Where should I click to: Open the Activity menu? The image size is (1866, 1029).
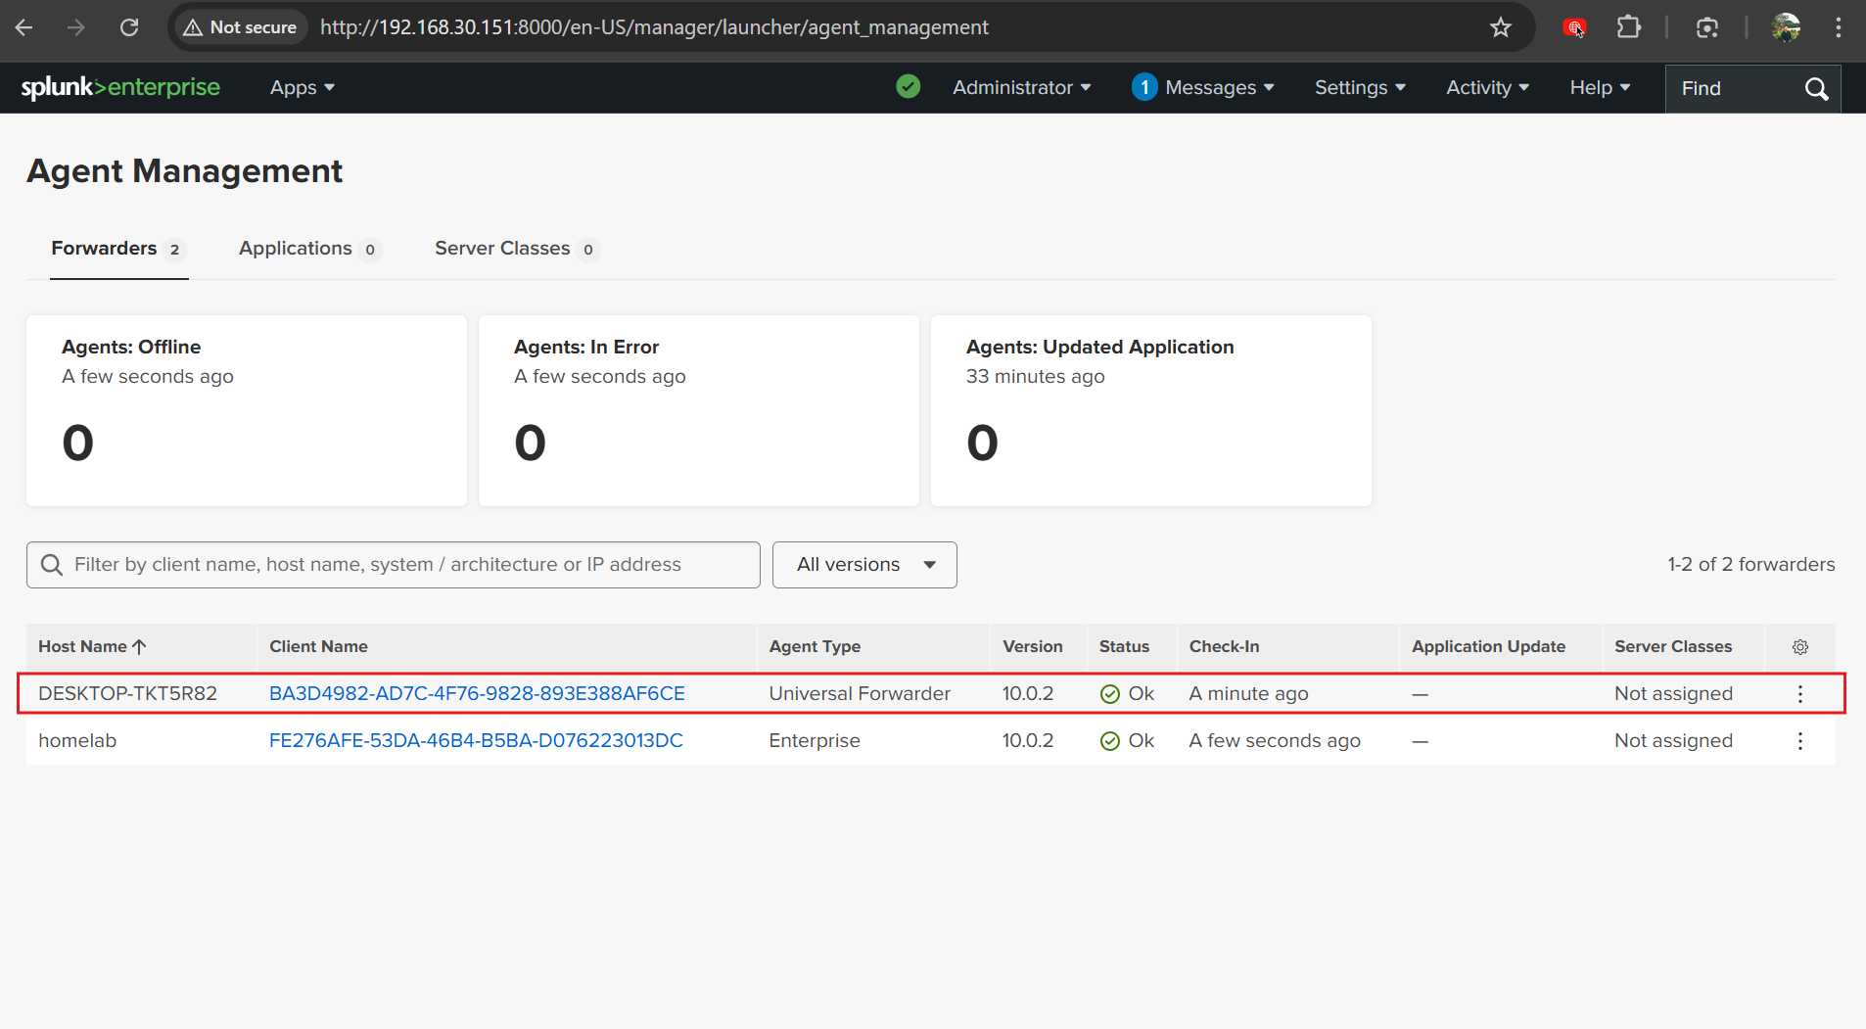(x=1486, y=88)
